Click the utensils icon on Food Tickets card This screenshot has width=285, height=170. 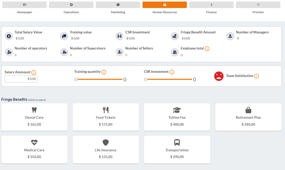(105, 110)
